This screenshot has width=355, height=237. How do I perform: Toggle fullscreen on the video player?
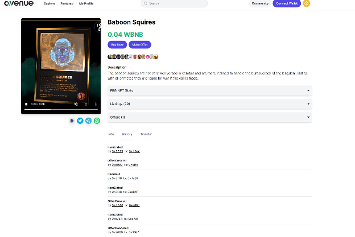point(86,104)
